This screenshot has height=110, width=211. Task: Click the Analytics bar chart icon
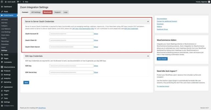(x=2, y=78)
